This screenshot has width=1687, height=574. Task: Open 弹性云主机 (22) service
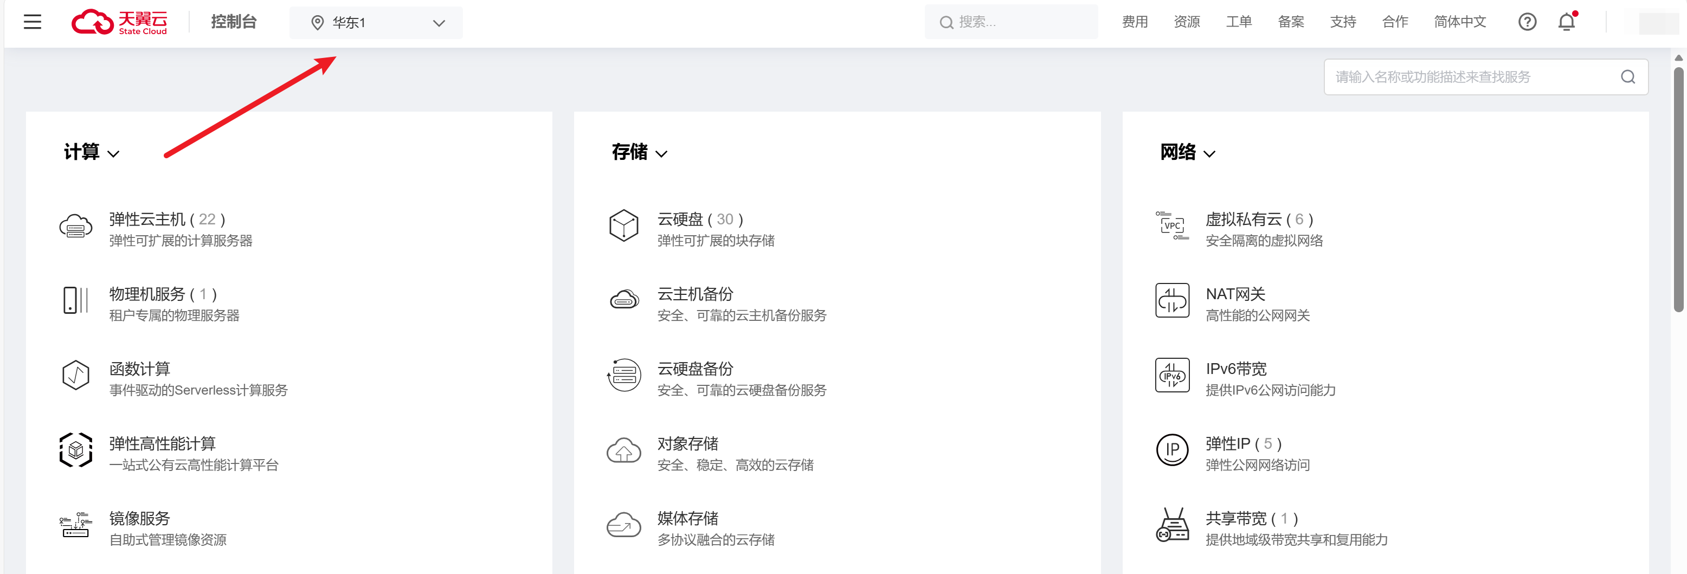click(x=167, y=220)
